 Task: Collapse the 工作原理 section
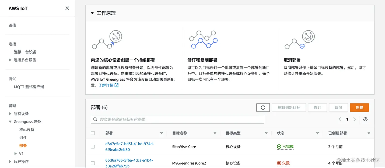[92, 13]
